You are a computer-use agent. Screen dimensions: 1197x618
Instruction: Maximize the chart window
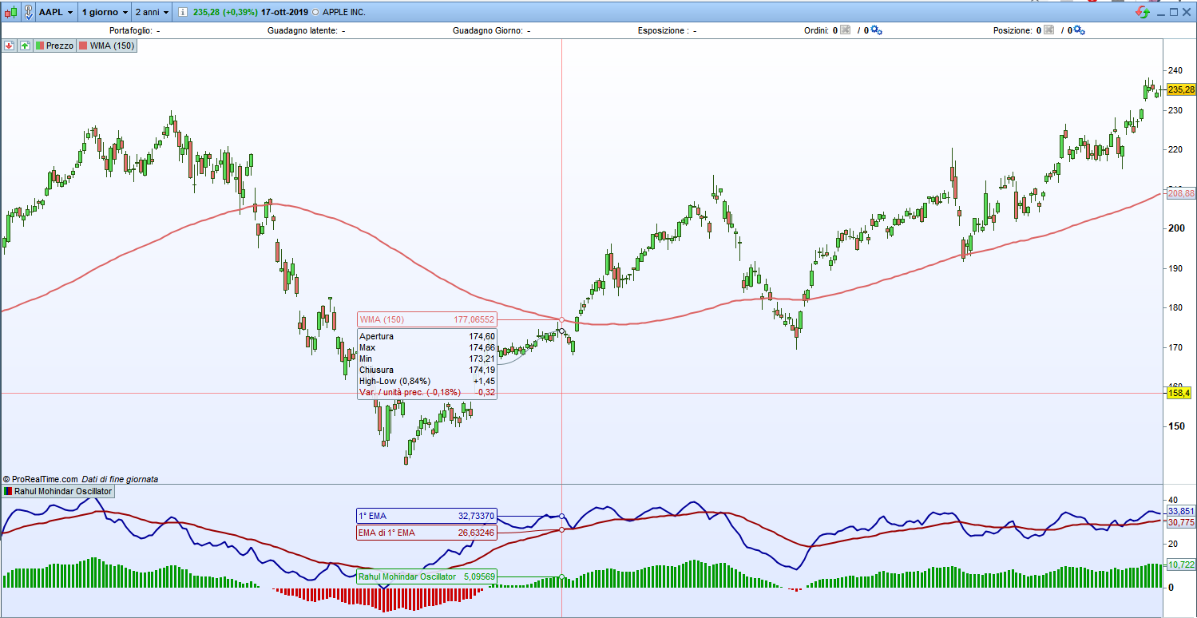point(1174,12)
